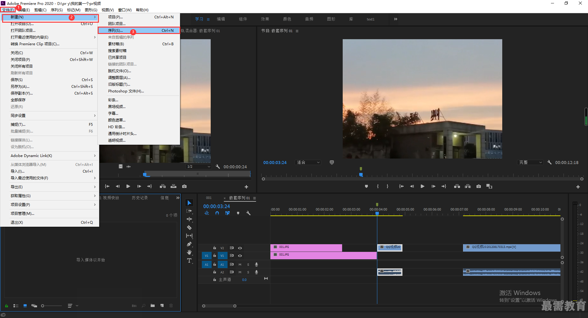This screenshot has height=318, width=588.
Task: Switch to 编辑 workspace
Action: [221, 19]
